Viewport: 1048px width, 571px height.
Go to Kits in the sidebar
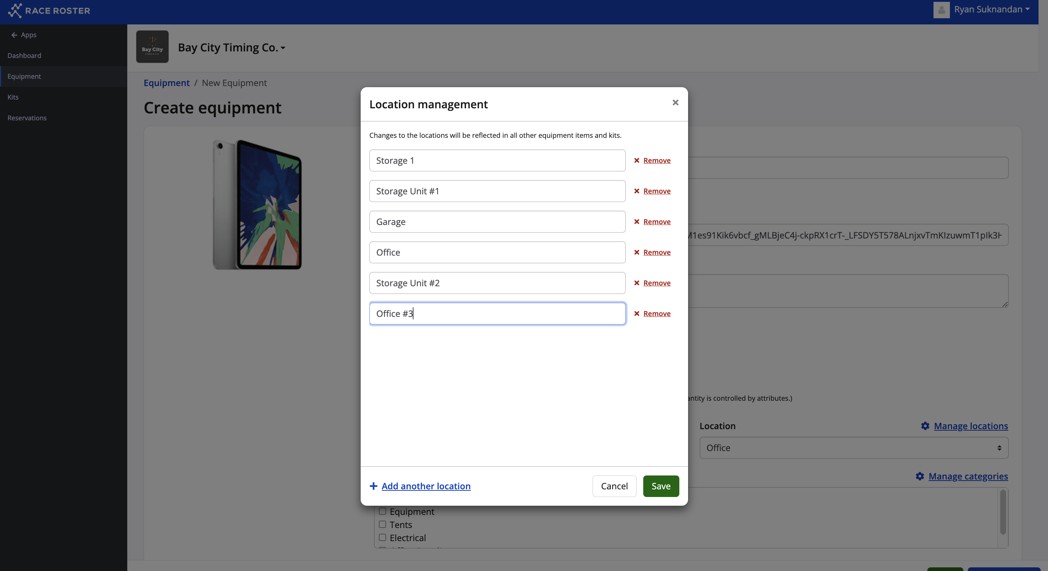pos(13,97)
